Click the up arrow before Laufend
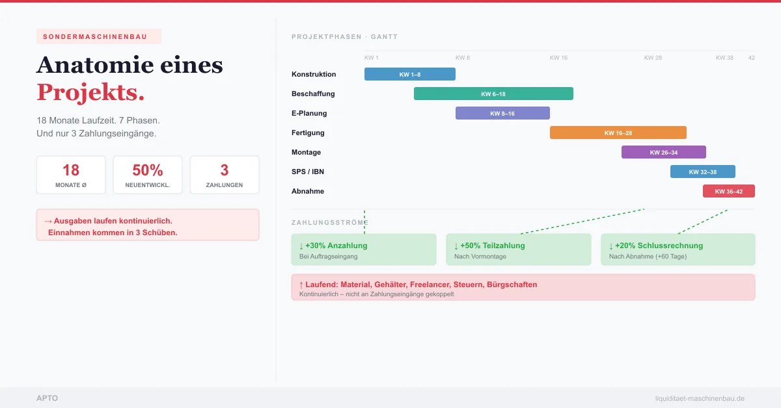Viewport: 781px width, 408px height. click(301, 285)
